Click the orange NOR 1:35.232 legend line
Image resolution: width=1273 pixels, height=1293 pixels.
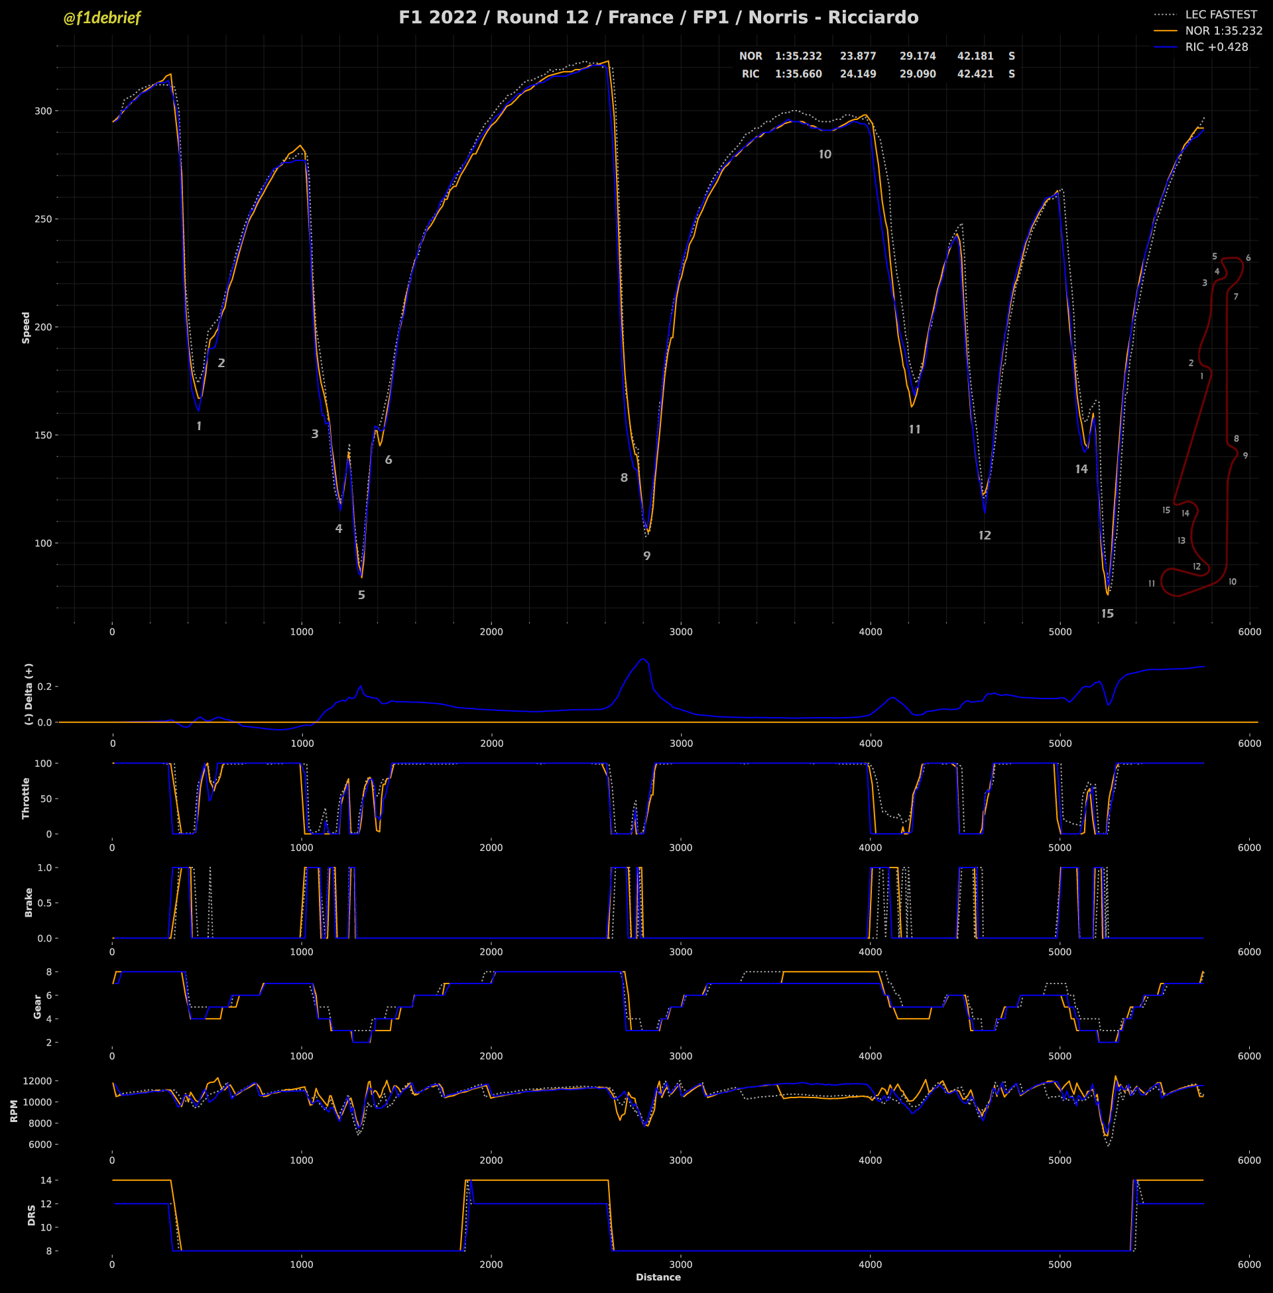tap(1165, 30)
